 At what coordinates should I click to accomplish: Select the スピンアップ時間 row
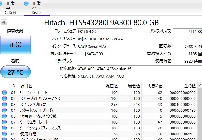click(99, 104)
